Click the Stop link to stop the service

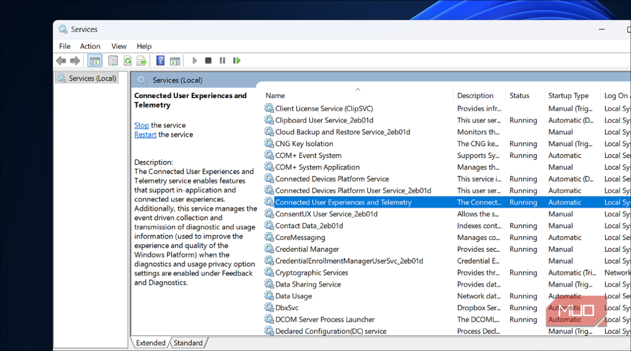click(x=141, y=125)
